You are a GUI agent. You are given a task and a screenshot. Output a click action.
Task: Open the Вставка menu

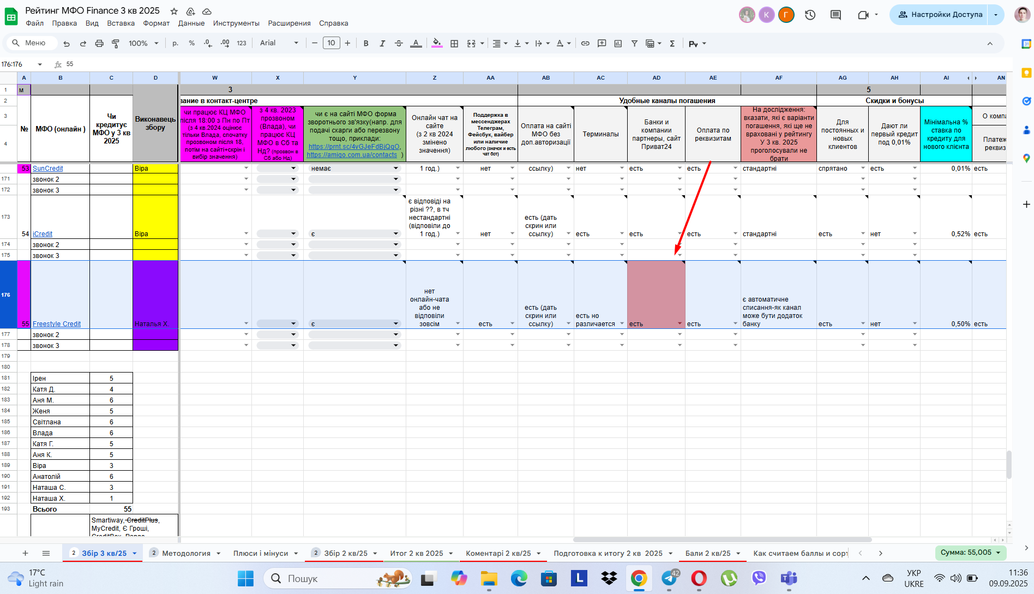[x=121, y=23]
